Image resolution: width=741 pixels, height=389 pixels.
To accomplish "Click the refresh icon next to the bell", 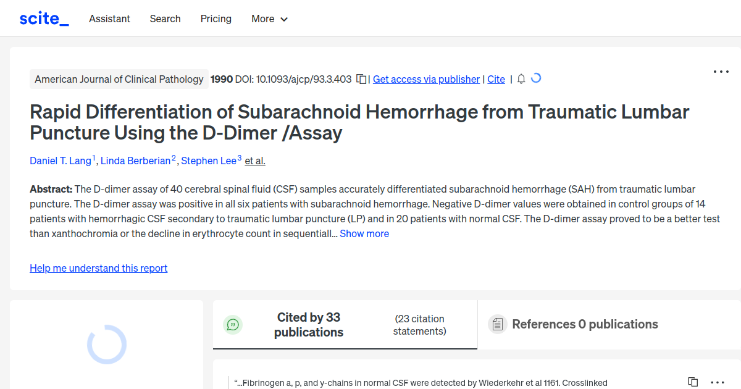I will pos(536,78).
